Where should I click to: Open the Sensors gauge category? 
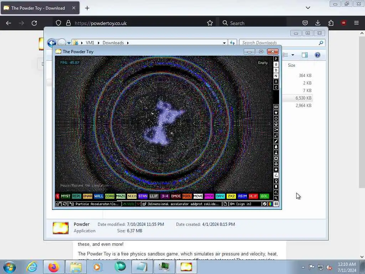tap(276, 124)
